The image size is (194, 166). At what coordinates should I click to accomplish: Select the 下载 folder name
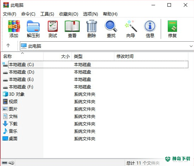point(13,124)
